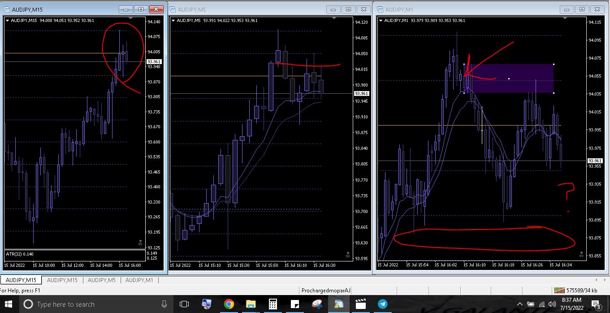Switch to the AUDJPY,M1 chart tab

point(139,280)
